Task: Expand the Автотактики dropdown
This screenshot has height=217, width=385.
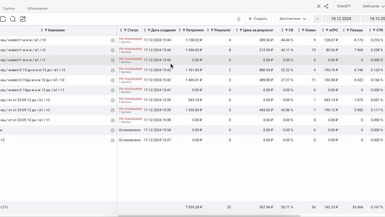Action: [x=292, y=19]
